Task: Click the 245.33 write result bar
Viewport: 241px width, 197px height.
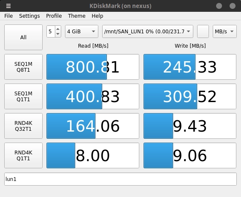Action: click(190, 67)
